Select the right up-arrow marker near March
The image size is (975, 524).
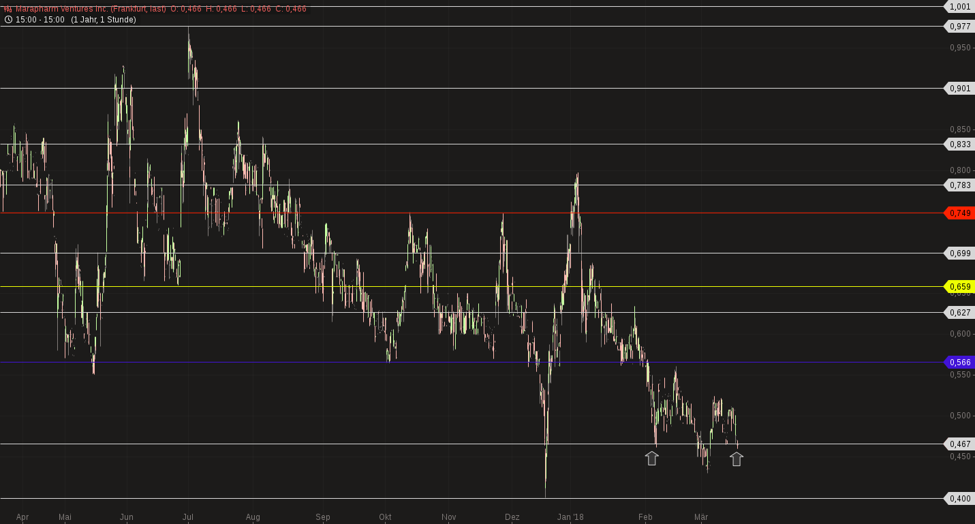point(737,459)
